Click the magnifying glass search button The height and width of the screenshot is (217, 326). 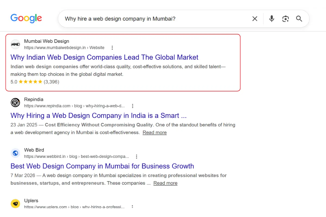pyautogui.click(x=299, y=19)
